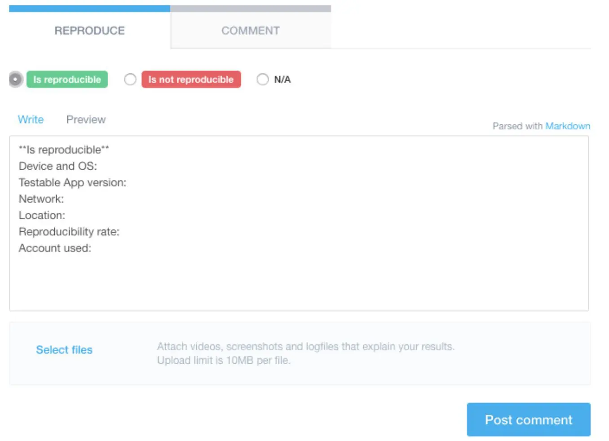Place cursor on the Account used line

pyautogui.click(x=55, y=247)
